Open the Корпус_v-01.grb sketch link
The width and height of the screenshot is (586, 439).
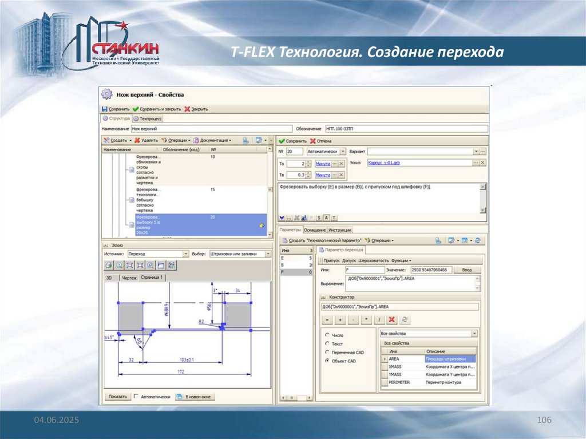(x=384, y=163)
